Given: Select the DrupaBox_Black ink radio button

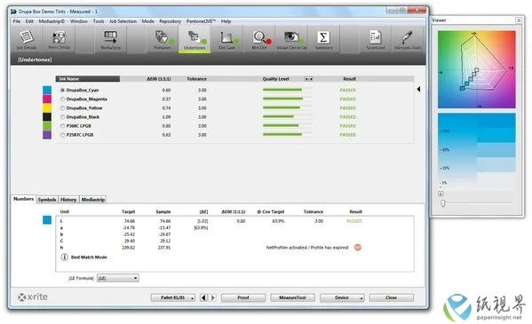Looking at the screenshot, I should [x=62, y=117].
